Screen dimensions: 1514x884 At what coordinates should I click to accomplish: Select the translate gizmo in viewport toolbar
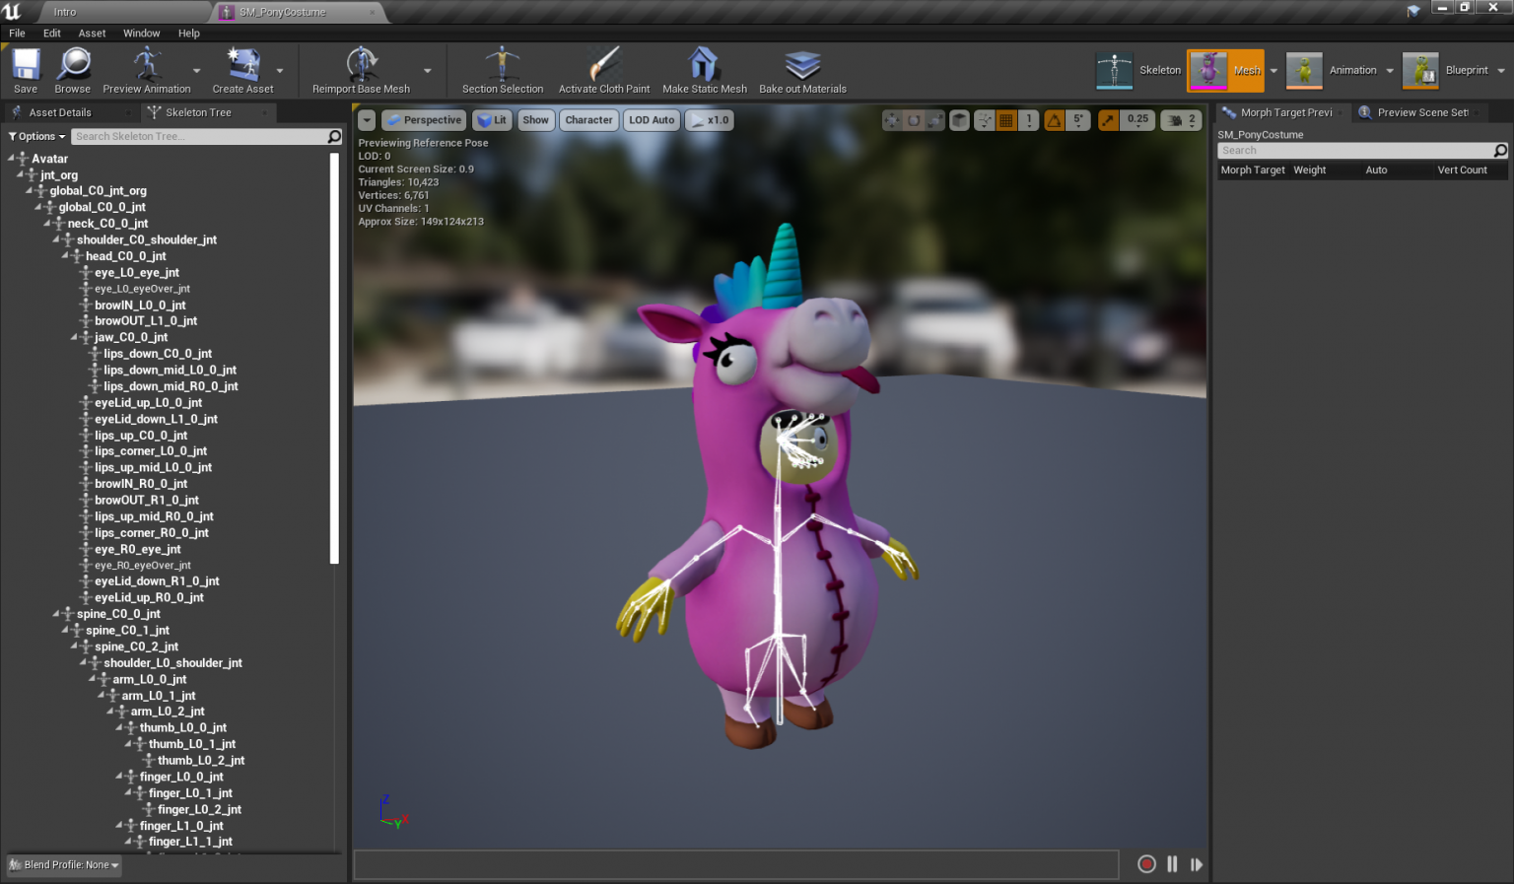[892, 120]
